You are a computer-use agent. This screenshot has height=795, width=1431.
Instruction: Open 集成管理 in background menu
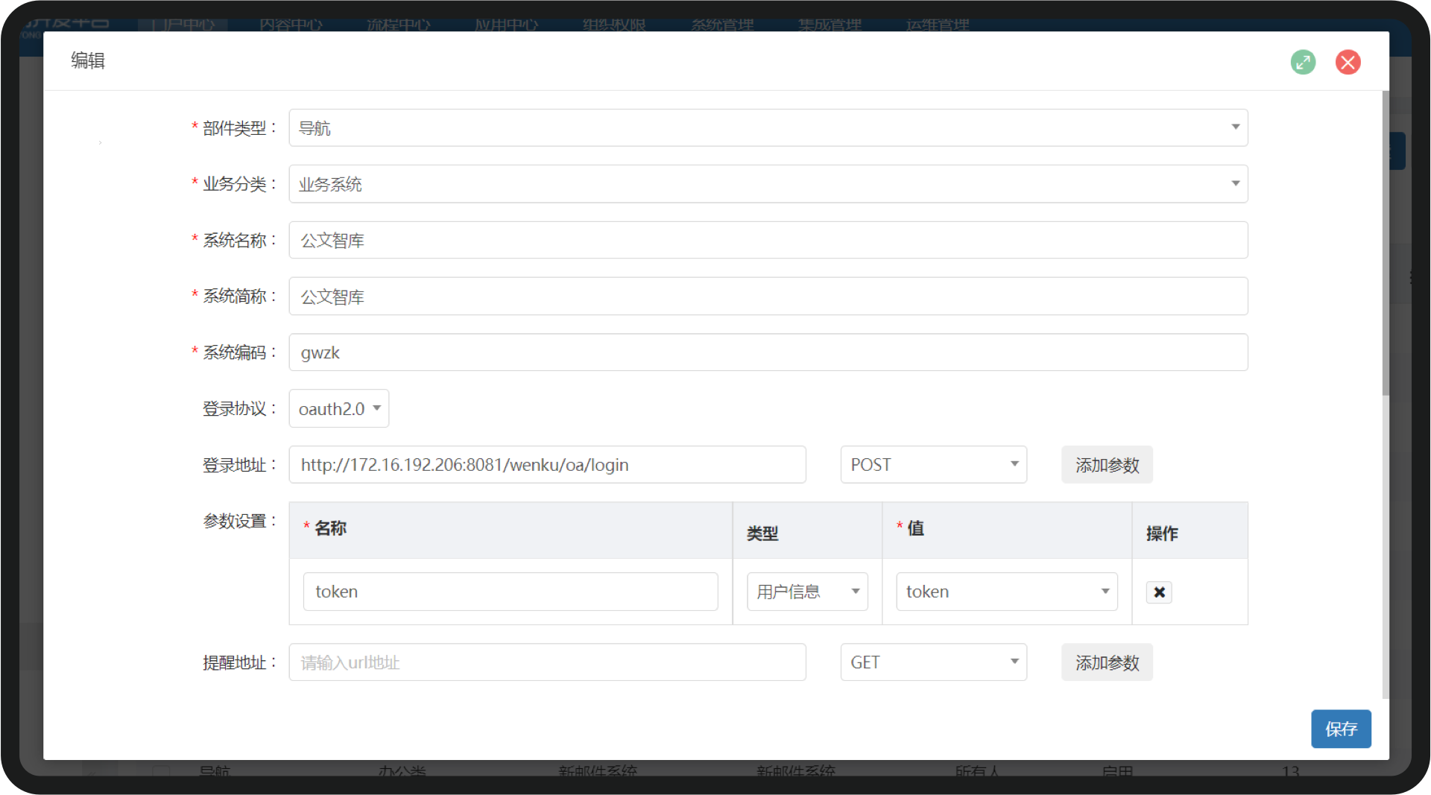[x=830, y=25]
